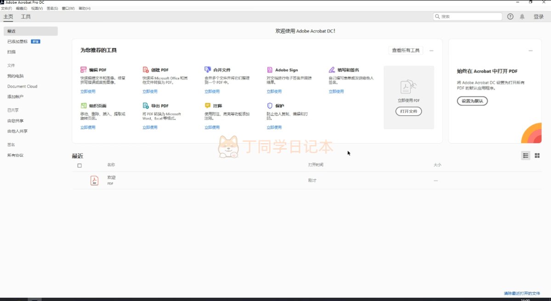Tick the select-all checkbox in recent list
The height and width of the screenshot is (301, 551).
[80, 166]
